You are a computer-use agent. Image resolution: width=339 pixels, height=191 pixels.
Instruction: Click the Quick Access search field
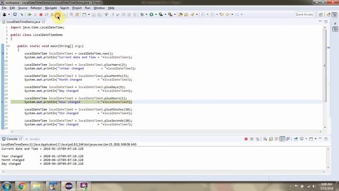tap(304, 14)
